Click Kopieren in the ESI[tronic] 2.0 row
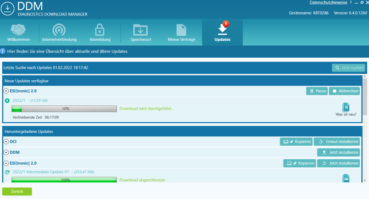The height and width of the screenshot is (199, 369). (299, 163)
